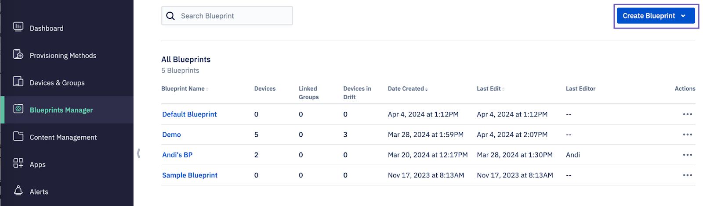Sort table by Date Created column
703x206 pixels.
(x=407, y=89)
